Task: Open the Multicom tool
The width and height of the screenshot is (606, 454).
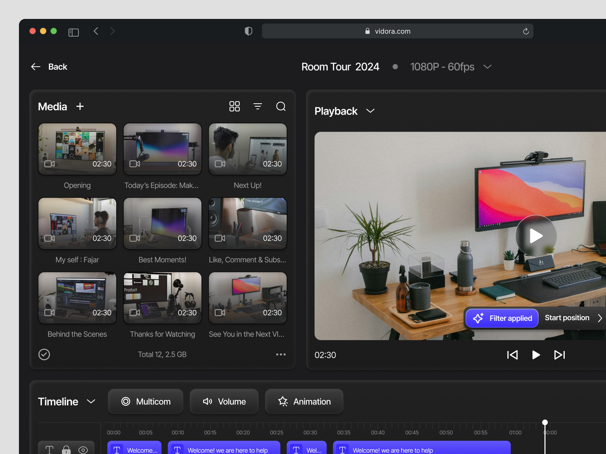Action: pos(145,401)
